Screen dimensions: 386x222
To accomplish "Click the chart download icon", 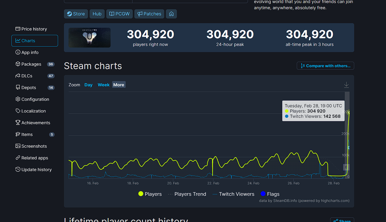I will point(346,85).
